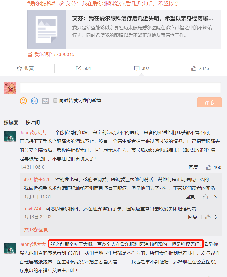Click the repost icon showing 504
Viewport: 227px width, 277px height.
point(78,68)
